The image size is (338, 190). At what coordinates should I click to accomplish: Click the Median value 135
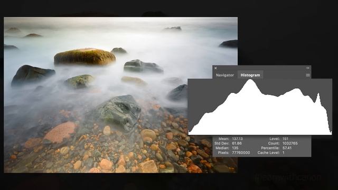235,148
